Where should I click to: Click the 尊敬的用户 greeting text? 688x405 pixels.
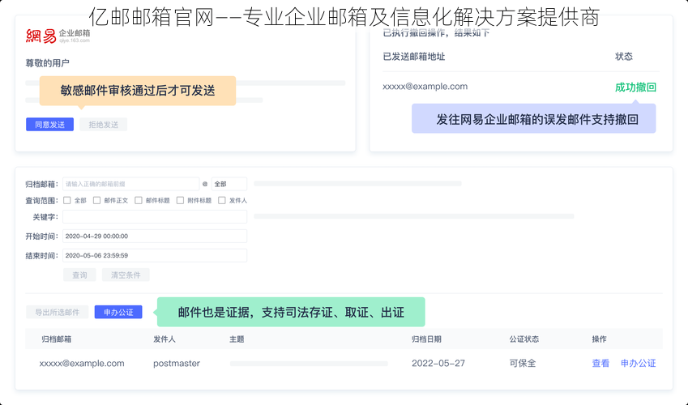click(x=47, y=63)
